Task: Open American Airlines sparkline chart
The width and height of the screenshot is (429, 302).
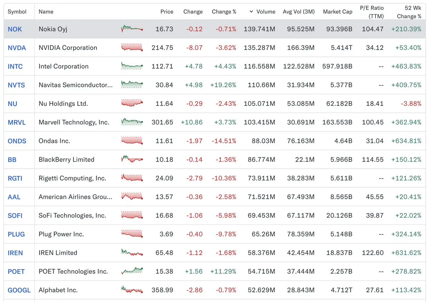Action: (132, 197)
